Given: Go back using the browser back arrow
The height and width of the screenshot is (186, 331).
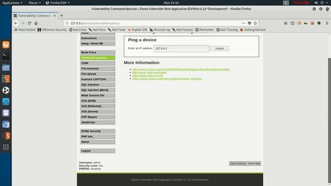Looking at the screenshot, I should (x=16, y=23).
